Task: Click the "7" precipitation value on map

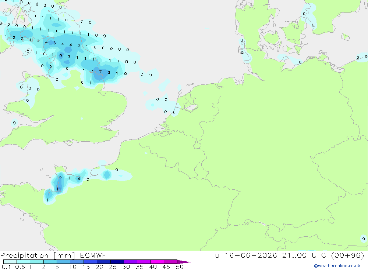Action: (x=100, y=72)
